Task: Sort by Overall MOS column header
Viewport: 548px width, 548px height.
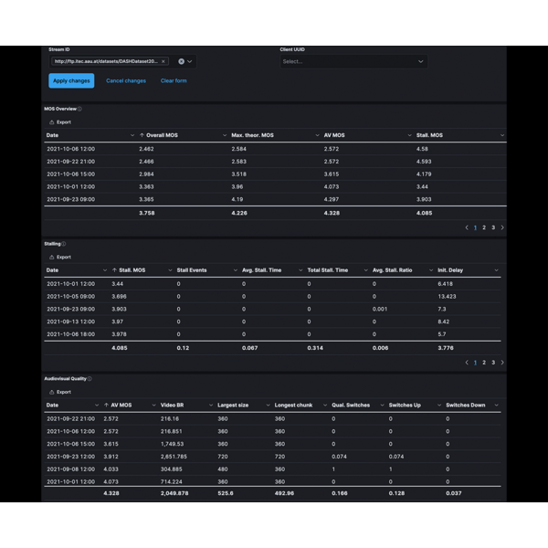Action: point(159,135)
